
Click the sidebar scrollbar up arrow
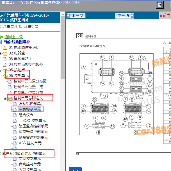[63, 14]
